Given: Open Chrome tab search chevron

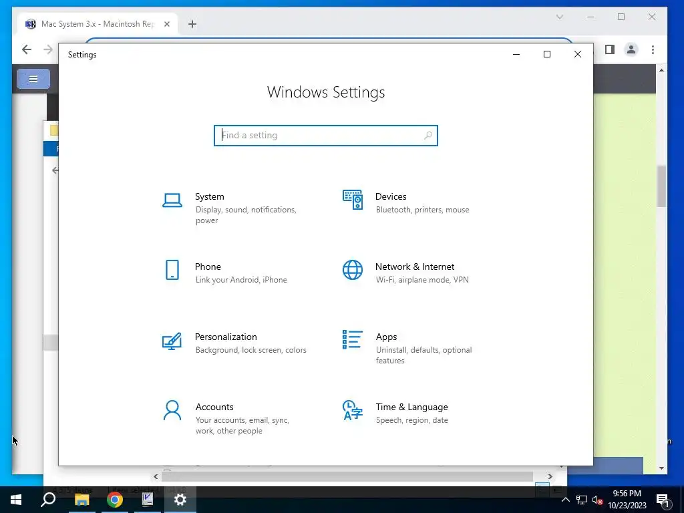Looking at the screenshot, I should point(560,17).
